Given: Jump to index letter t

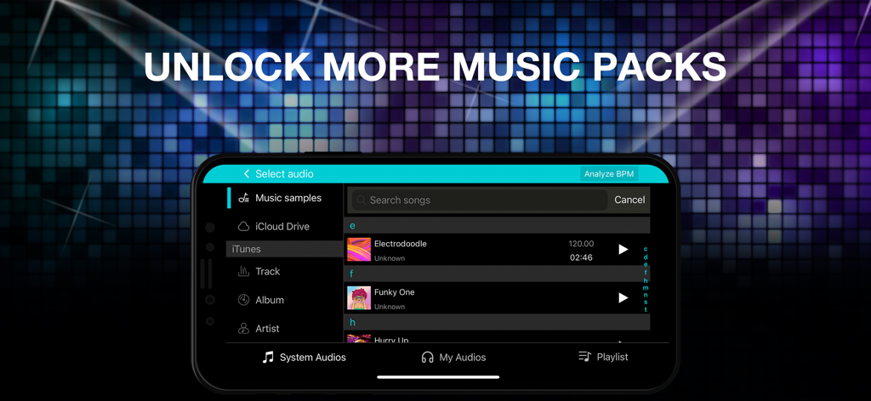Looking at the screenshot, I should 646,309.
